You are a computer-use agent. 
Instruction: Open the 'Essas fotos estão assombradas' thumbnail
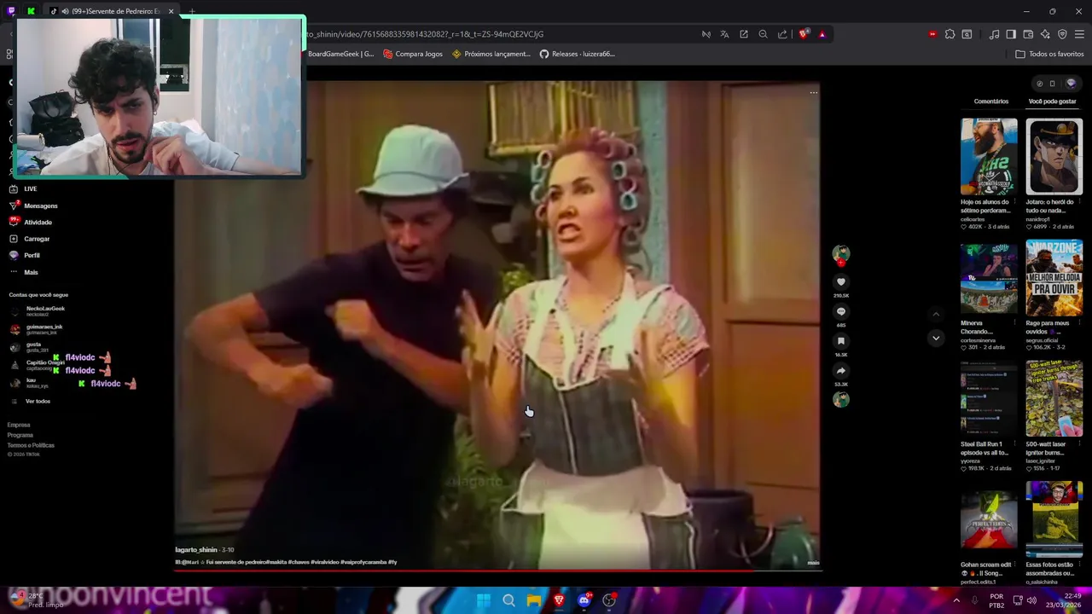(x=1054, y=519)
